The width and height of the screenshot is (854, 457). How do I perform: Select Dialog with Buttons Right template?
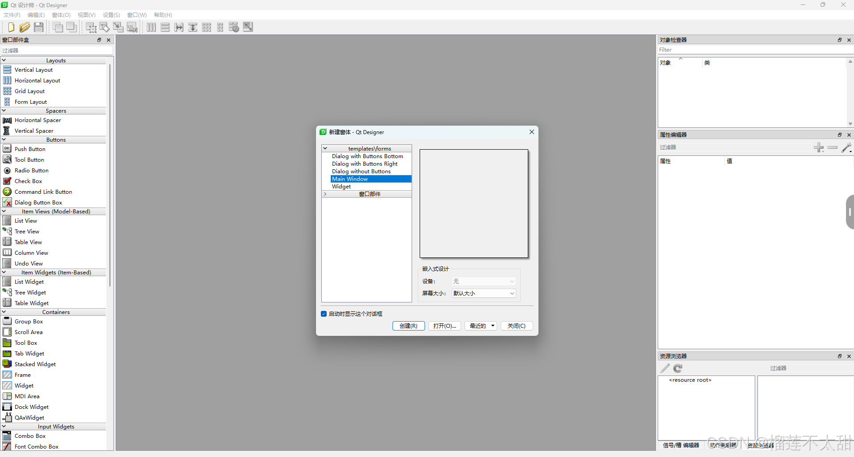coord(365,164)
